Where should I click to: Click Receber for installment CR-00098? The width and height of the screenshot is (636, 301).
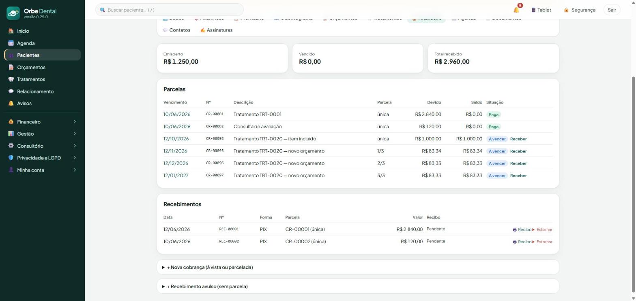tap(518, 139)
